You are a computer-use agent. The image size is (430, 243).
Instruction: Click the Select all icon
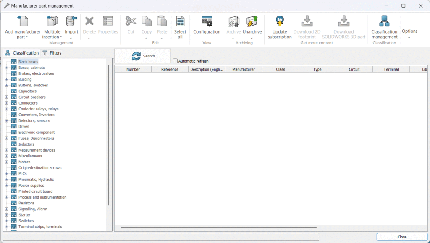(x=180, y=22)
